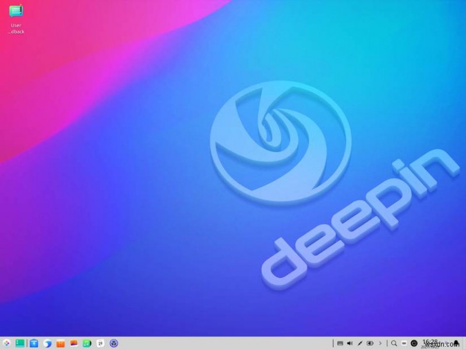Launch the Deepin browser from the dock

(47, 343)
